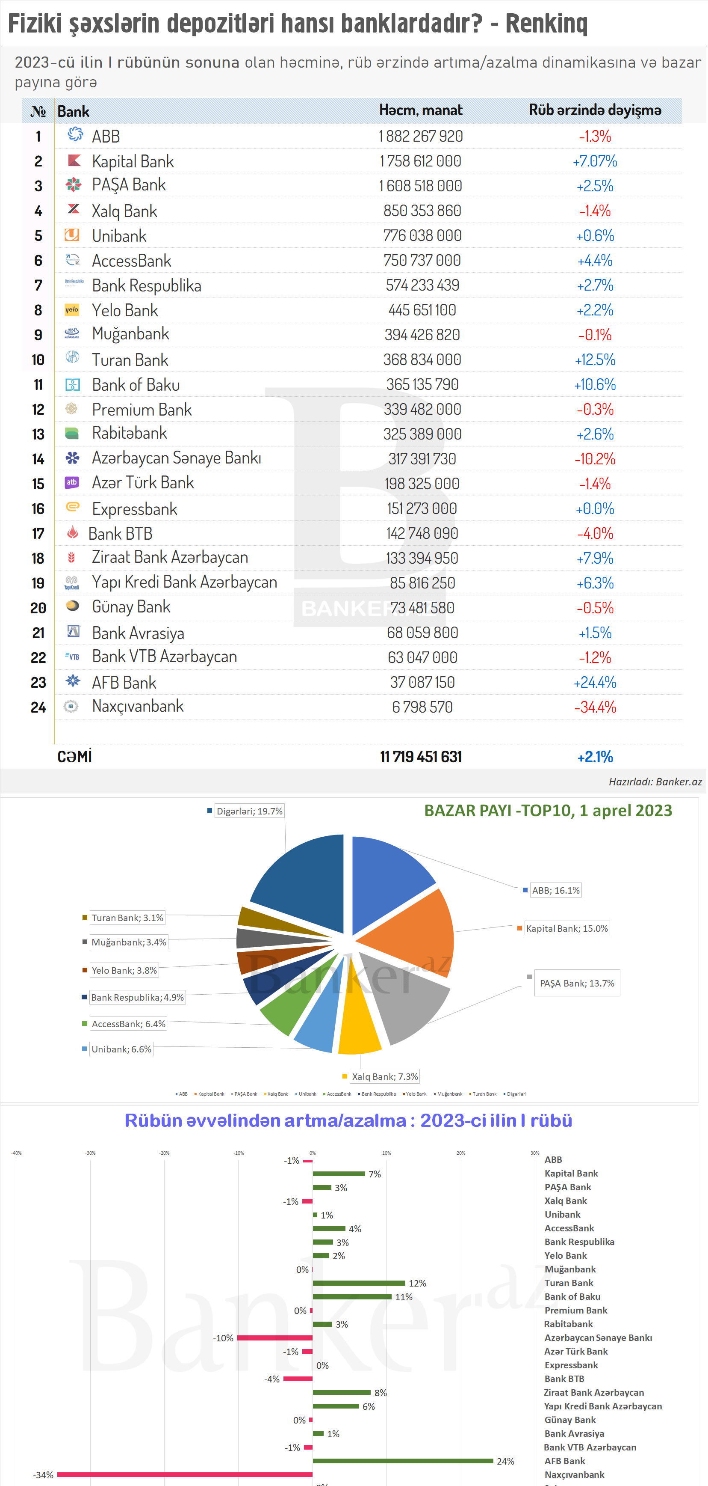Click the Kapital Bank logo icon
The width and height of the screenshot is (708, 1486).
74,160
